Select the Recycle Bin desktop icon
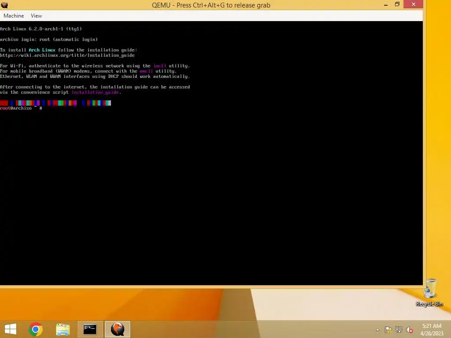 (x=429, y=292)
